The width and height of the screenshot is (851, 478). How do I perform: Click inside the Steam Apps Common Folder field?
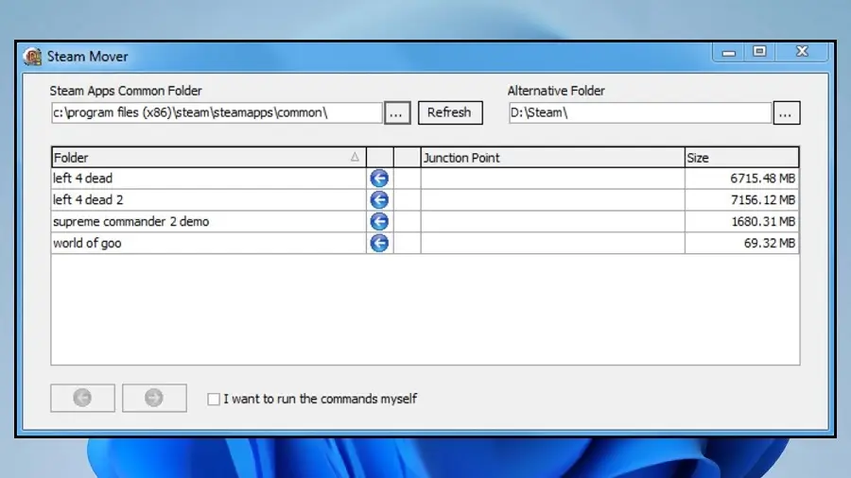click(216, 112)
